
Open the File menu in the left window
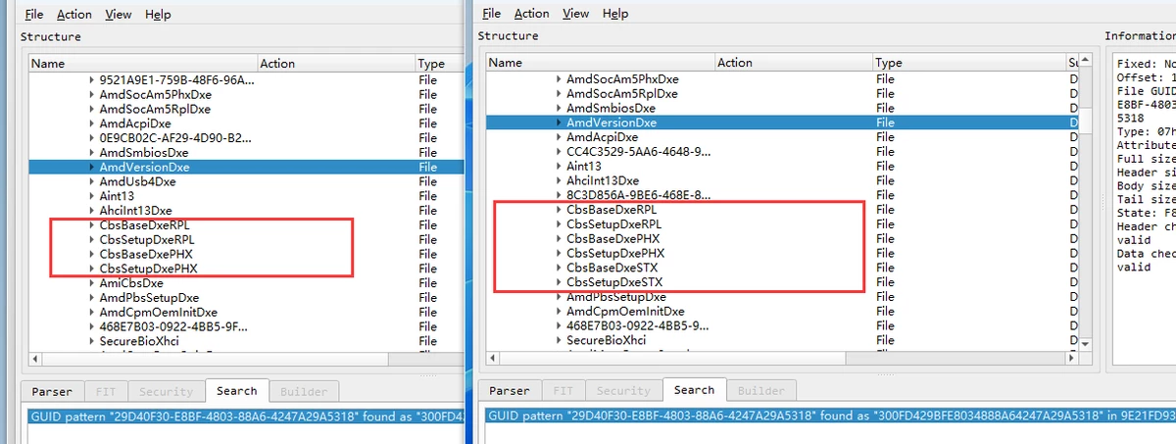[x=33, y=15]
